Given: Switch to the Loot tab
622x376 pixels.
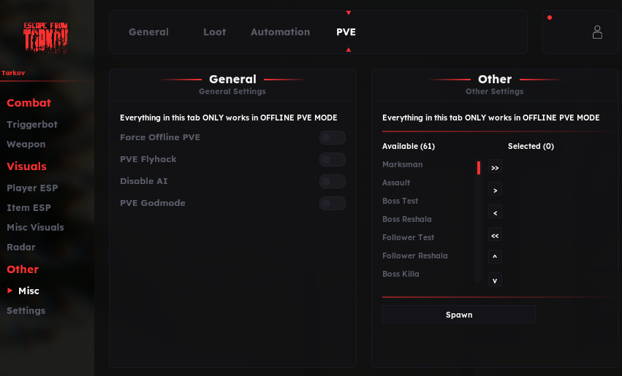Looking at the screenshot, I should tap(214, 32).
